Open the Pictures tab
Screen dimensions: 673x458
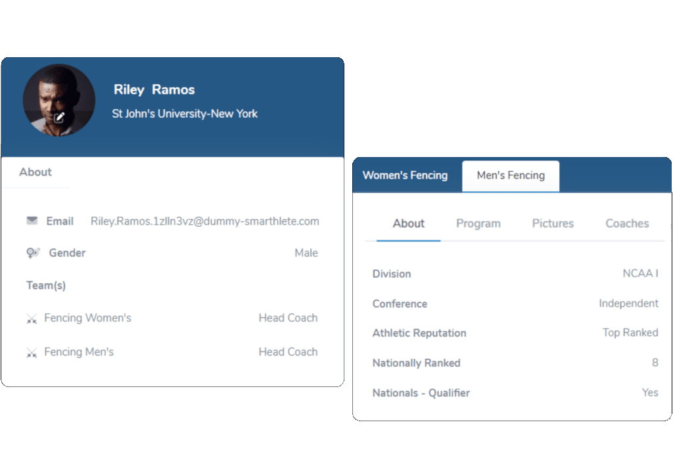553,223
